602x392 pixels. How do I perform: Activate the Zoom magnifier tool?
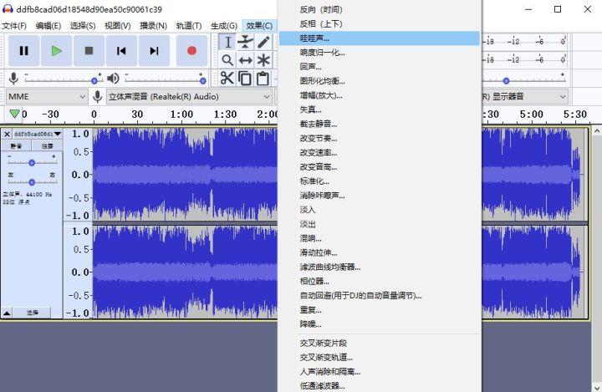point(227,60)
